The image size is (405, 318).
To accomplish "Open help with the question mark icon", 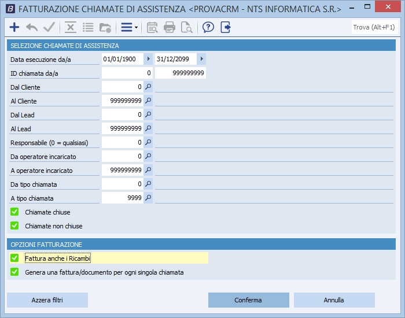I will tap(208, 27).
